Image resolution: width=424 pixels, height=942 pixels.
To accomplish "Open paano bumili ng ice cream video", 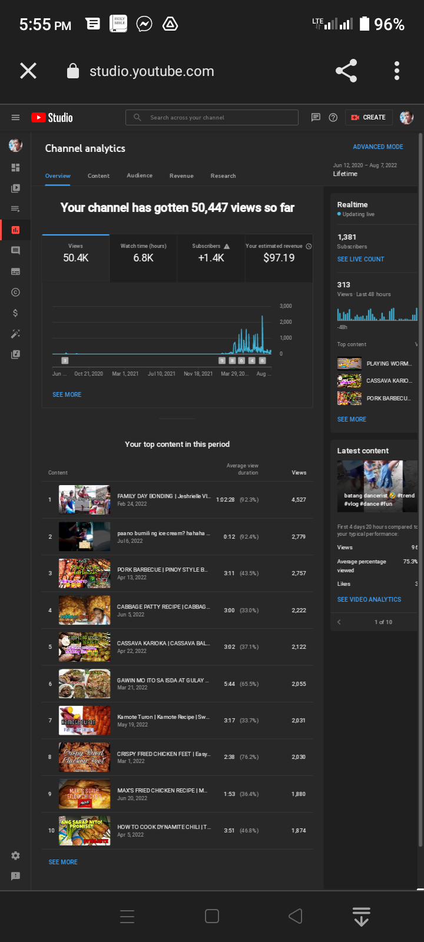I will (177, 536).
